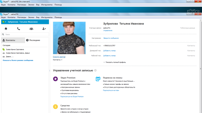
Task: Click the vertical scrollbar up arrow
Action: coord(201,20)
